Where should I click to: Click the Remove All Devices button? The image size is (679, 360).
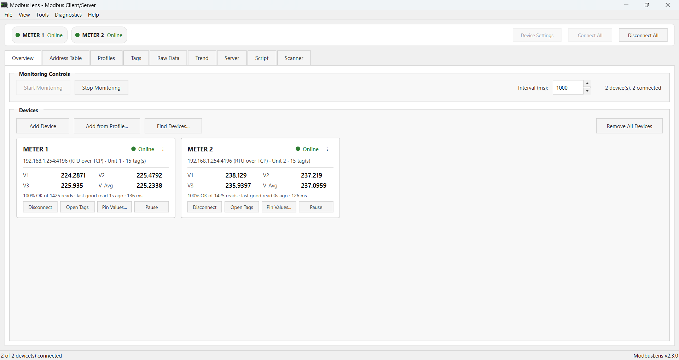[x=629, y=126]
